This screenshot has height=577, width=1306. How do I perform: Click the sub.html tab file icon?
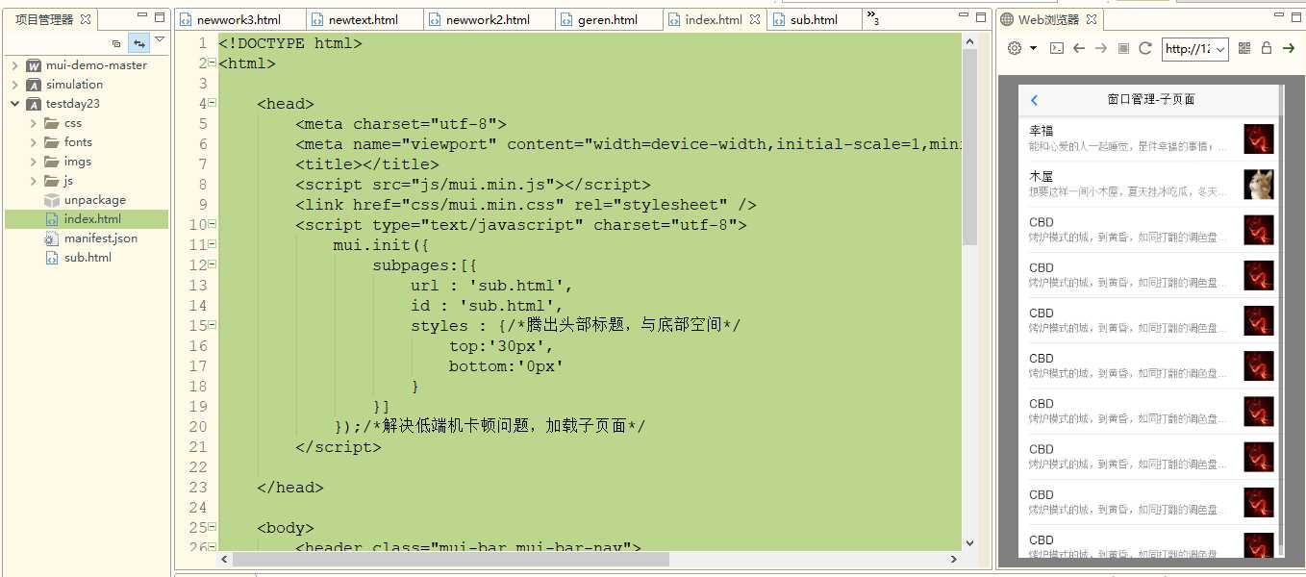[x=779, y=19]
